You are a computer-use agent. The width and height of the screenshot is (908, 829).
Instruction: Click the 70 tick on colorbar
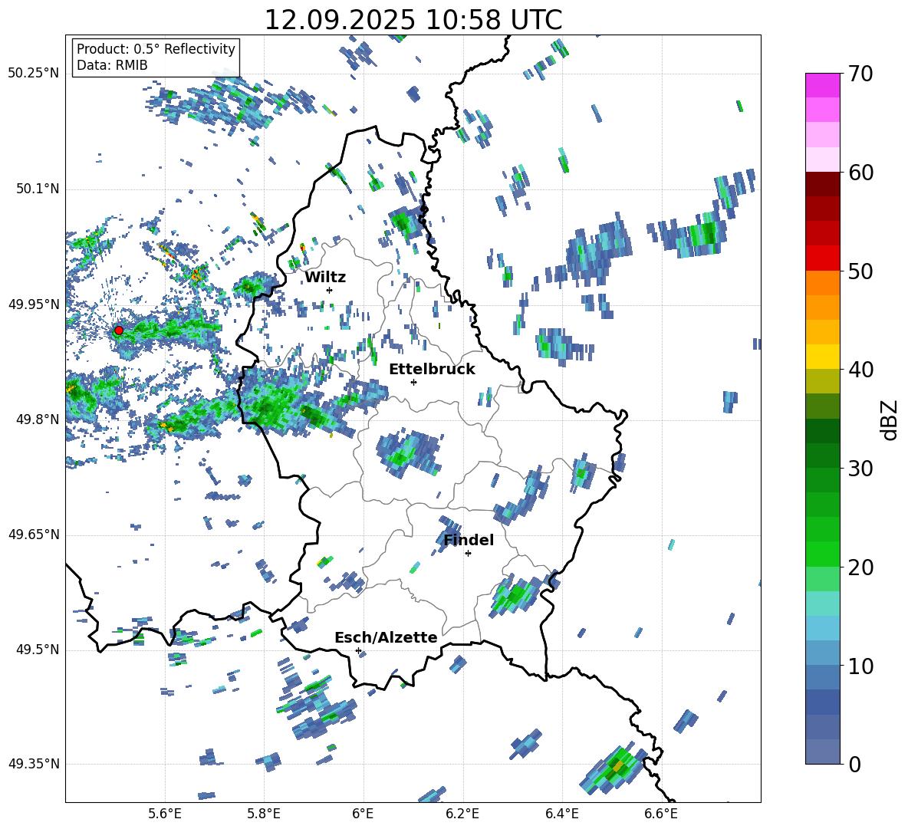tap(860, 74)
